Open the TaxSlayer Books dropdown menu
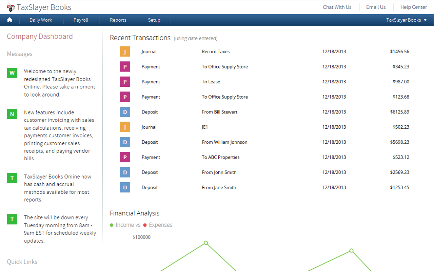The width and height of the screenshot is (434, 271). (x=406, y=20)
